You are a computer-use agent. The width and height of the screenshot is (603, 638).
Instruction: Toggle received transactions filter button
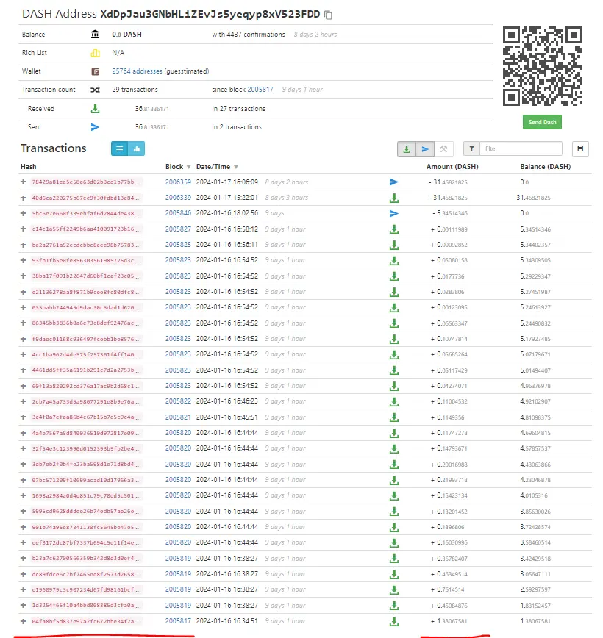pos(407,149)
